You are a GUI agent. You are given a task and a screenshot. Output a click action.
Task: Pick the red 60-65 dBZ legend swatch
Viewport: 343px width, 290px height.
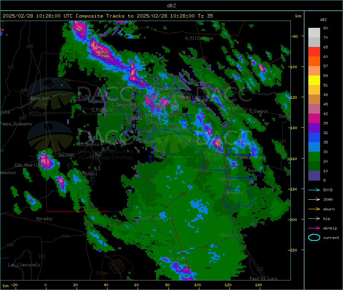coord(314,51)
